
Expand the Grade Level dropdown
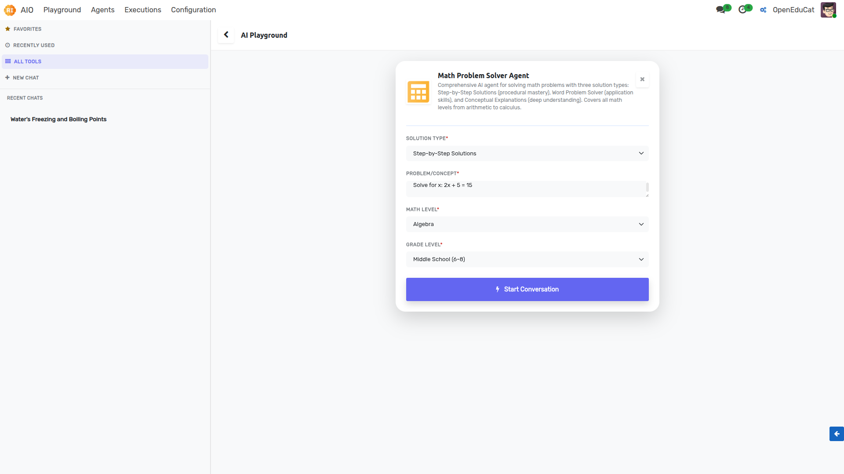[x=527, y=259]
